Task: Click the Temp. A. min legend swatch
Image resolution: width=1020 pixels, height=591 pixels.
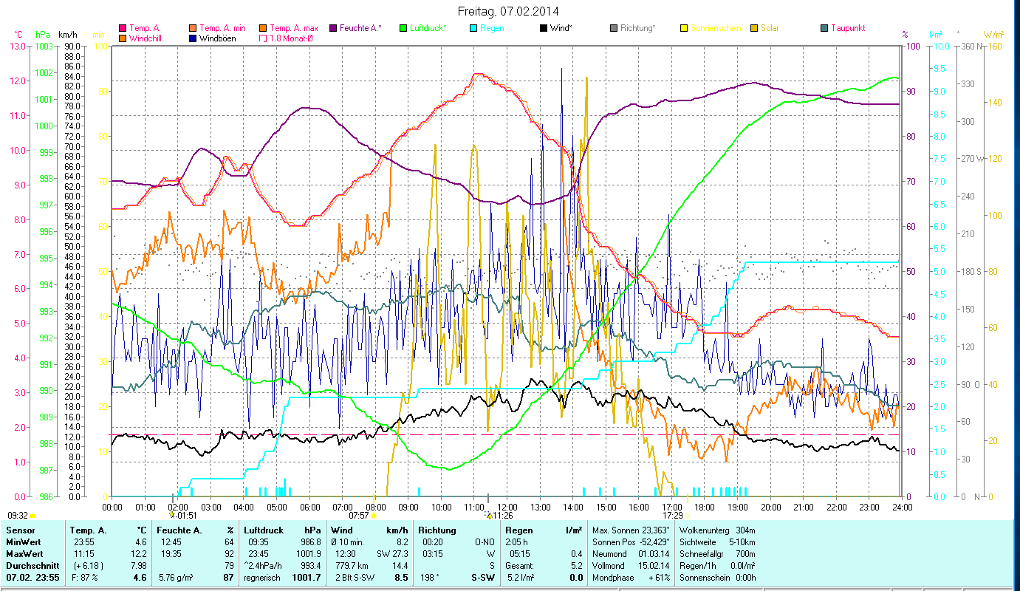Action: click(194, 28)
